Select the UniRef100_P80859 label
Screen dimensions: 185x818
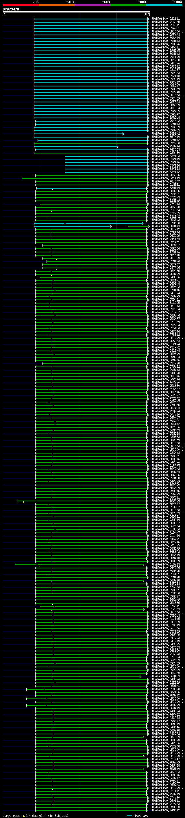tap(166, 440)
